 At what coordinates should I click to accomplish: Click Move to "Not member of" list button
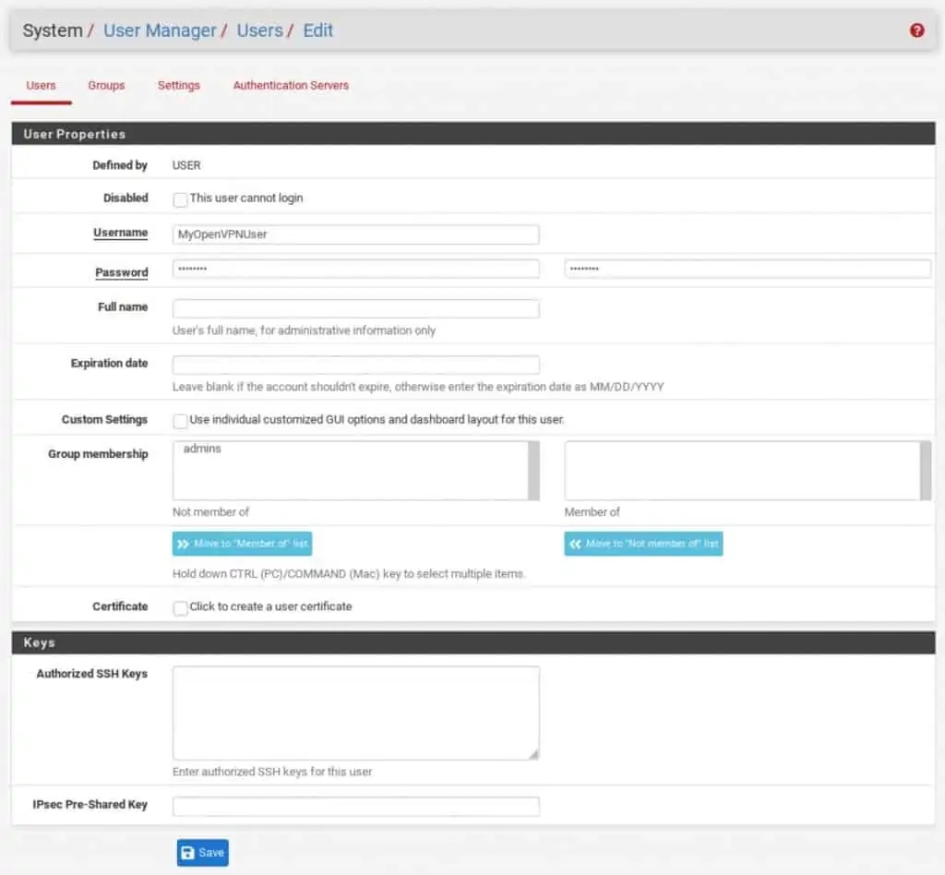[x=643, y=544]
